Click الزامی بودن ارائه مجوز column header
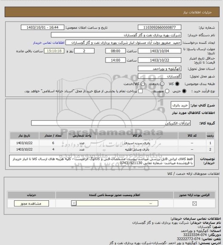This screenshot has width=223, height=245. click(194, 195)
